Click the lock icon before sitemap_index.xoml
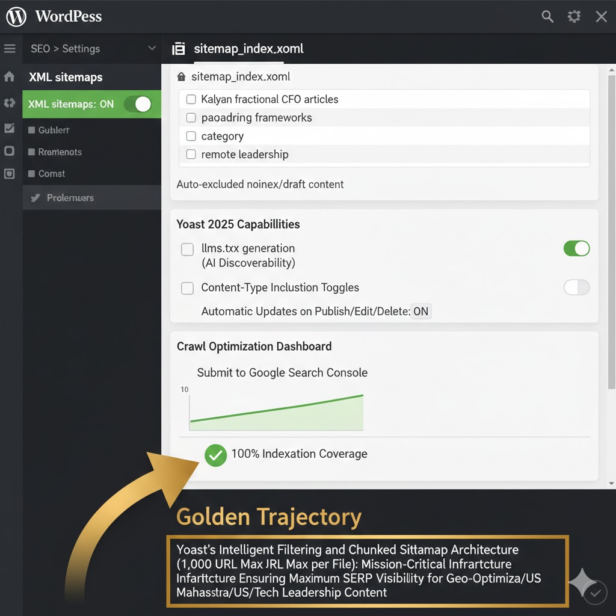 pyautogui.click(x=181, y=76)
